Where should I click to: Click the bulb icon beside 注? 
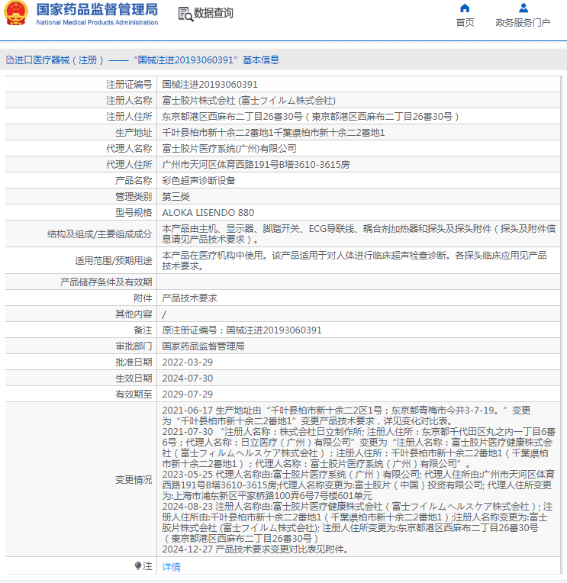pyautogui.click(x=138, y=565)
